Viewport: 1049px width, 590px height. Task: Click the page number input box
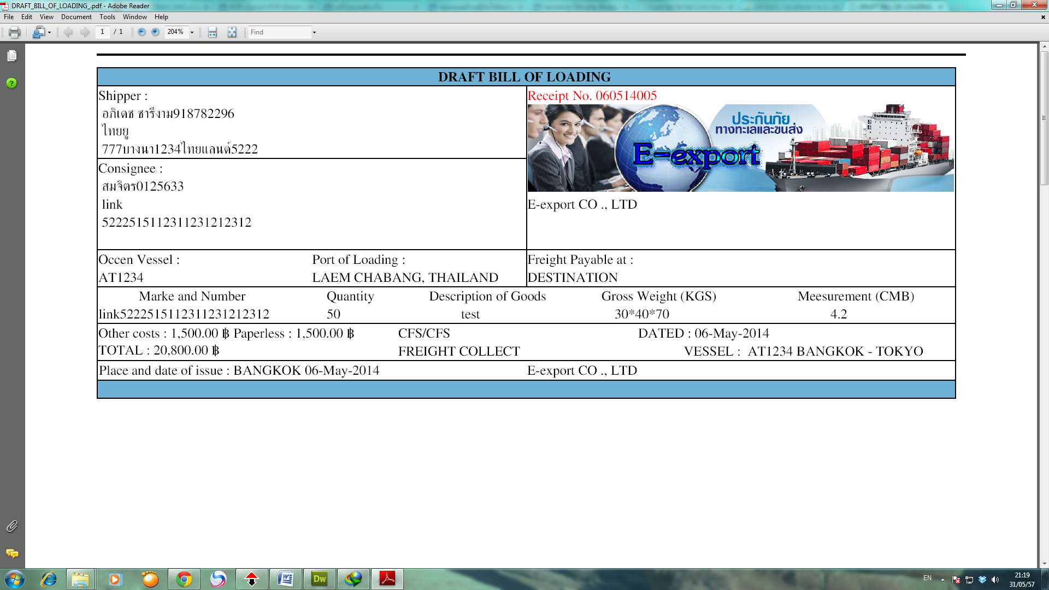[102, 32]
